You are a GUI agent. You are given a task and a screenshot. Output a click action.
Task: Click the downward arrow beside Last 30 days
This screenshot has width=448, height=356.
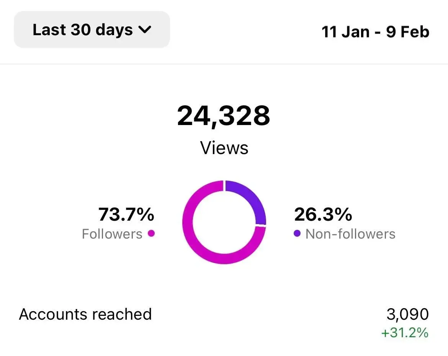tap(145, 30)
